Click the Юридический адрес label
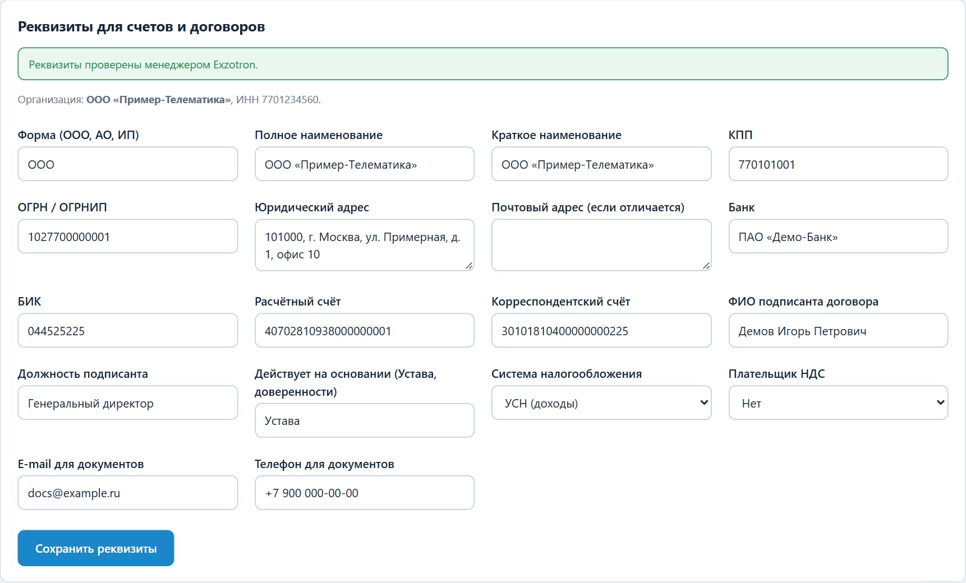Image resolution: width=966 pixels, height=583 pixels. [312, 207]
